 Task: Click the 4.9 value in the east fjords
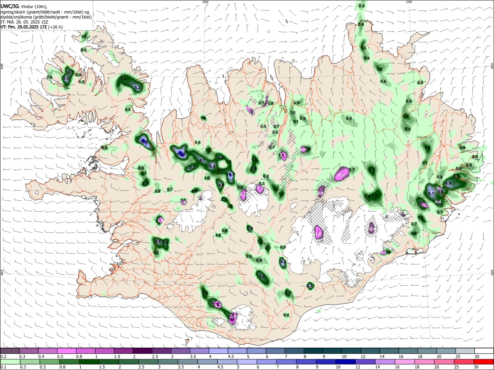pyautogui.click(x=448, y=183)
